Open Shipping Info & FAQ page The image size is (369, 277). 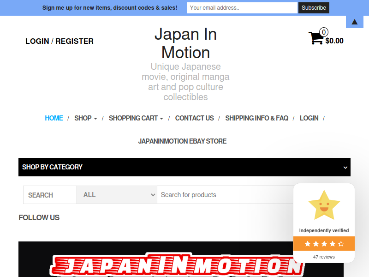(257, 118)
